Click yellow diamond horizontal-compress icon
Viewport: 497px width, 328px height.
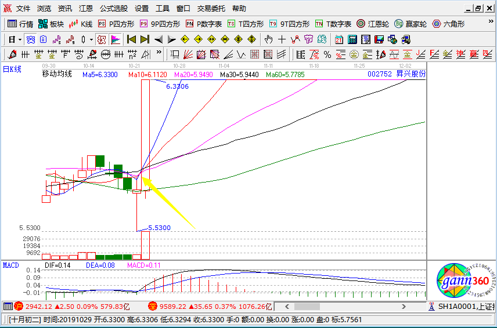225,39
